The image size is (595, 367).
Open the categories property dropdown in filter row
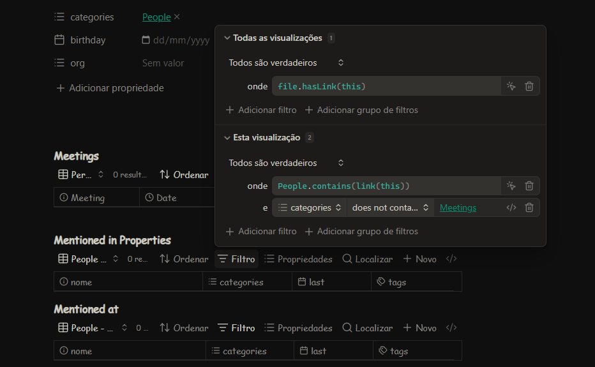click(310, 207)
